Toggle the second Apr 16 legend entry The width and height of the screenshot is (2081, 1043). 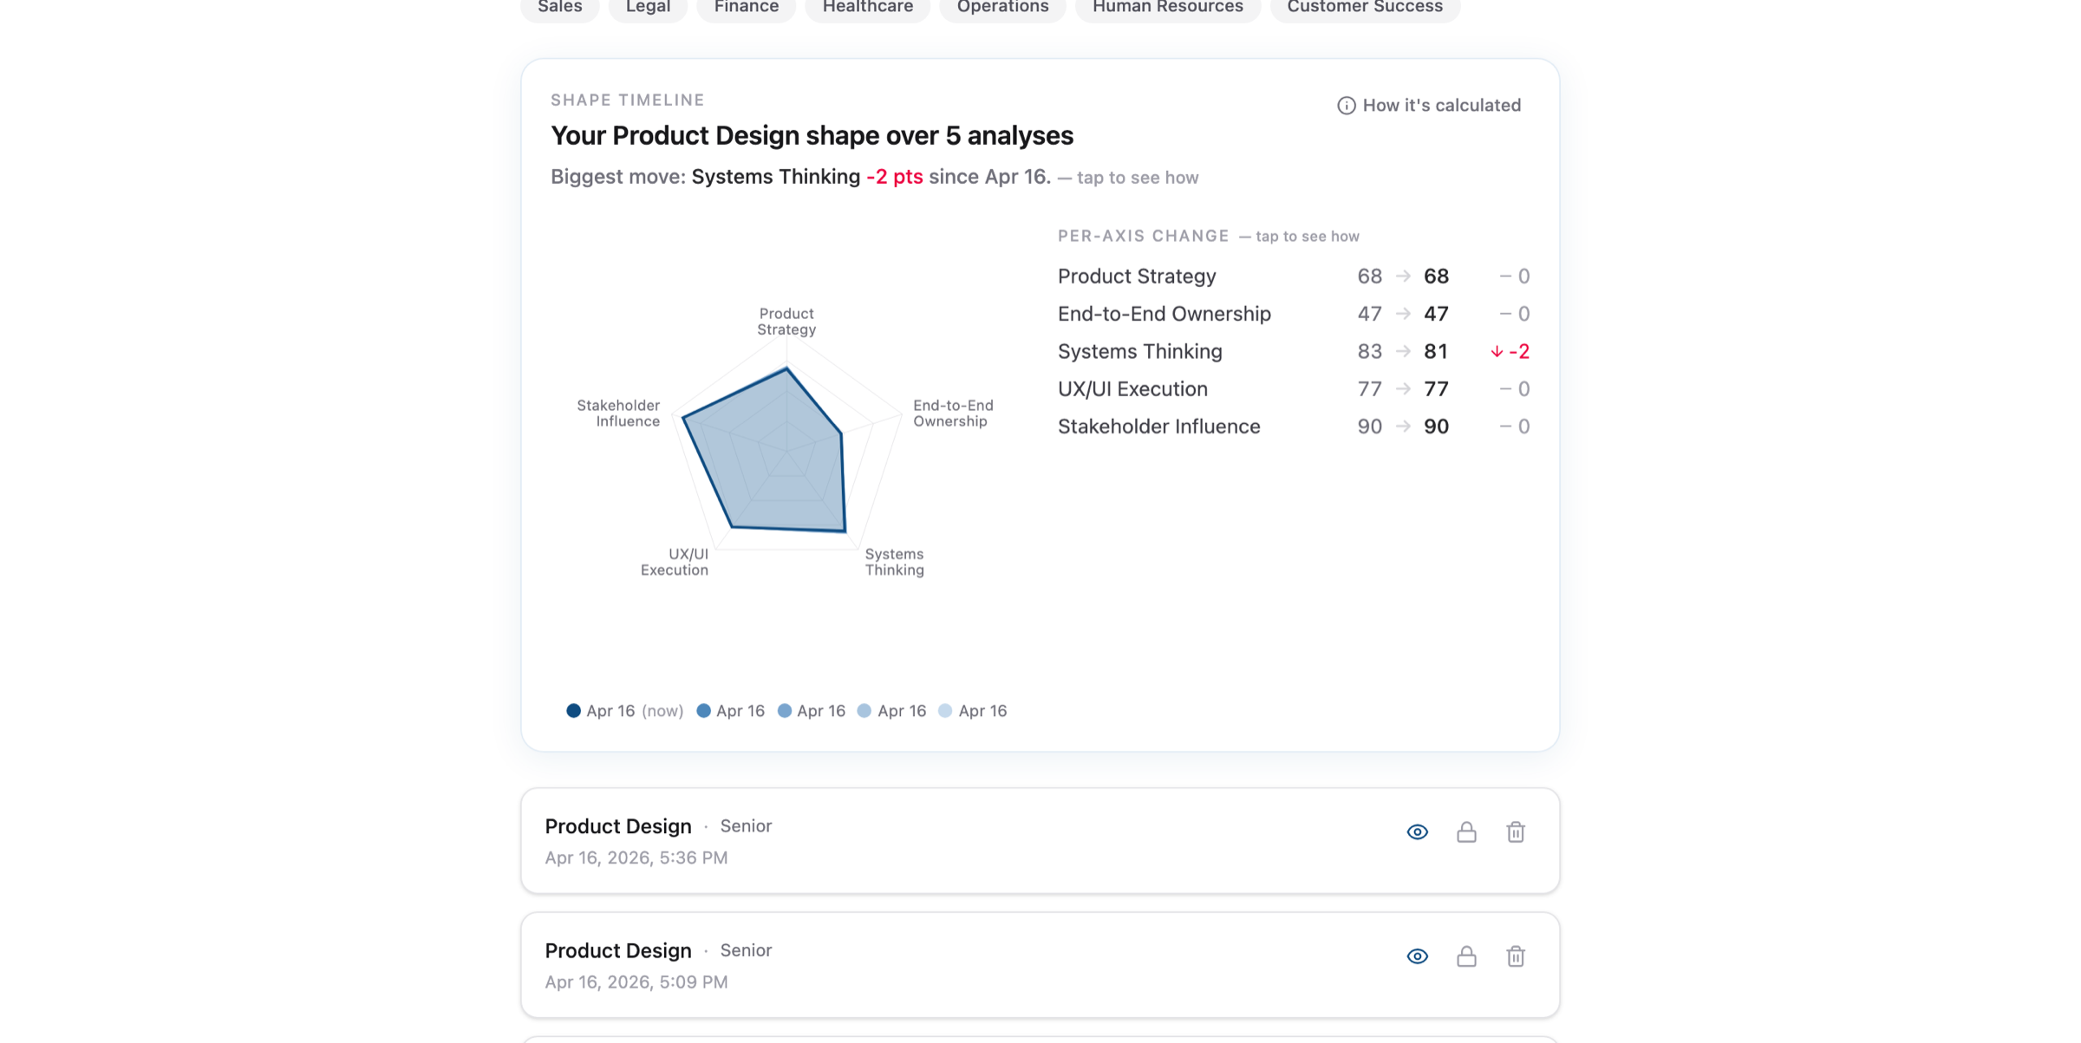[x=730, y=711]
